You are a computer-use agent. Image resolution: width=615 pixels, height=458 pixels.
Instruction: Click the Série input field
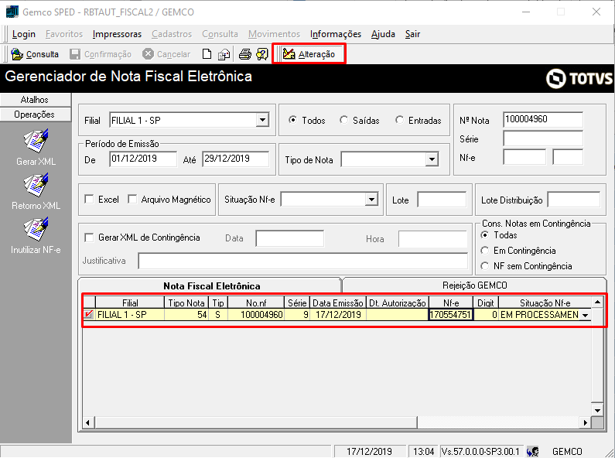click(x=543, y=138)
